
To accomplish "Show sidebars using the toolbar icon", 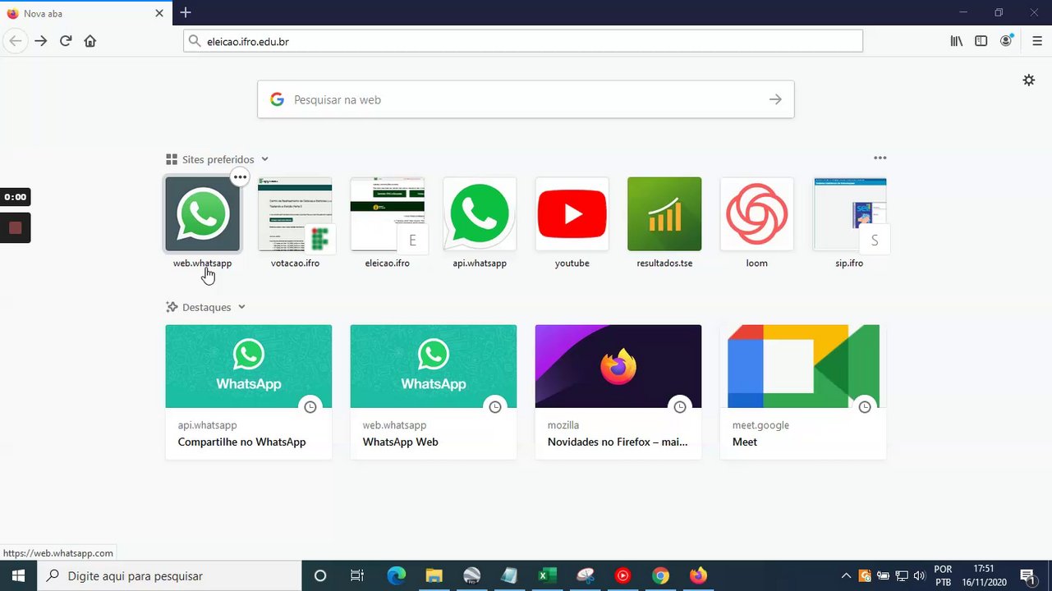I will (981, 41).
